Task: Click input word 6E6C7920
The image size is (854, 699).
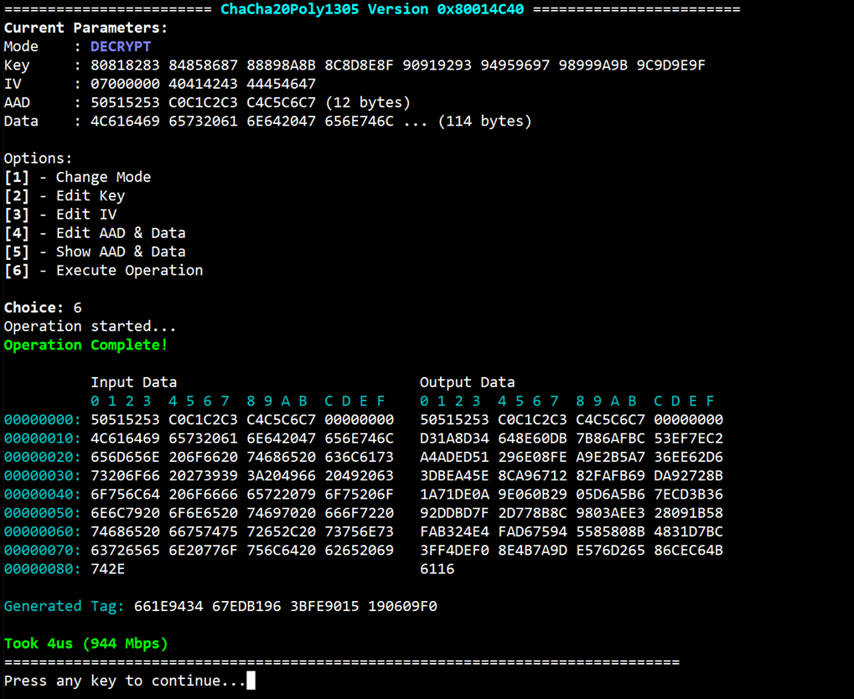Action: coord(125,513)
